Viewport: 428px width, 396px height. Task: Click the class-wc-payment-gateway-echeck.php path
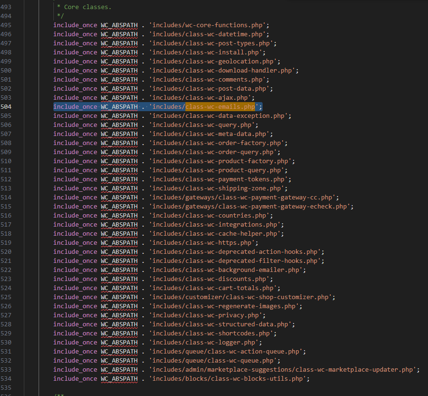click(x=250, y=206)
